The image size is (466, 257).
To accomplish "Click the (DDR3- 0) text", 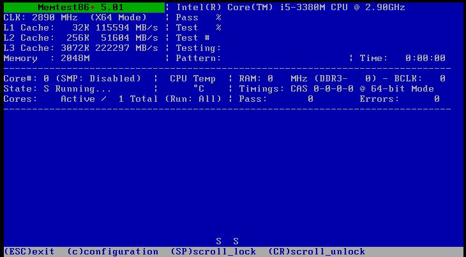I will point(345,78).
